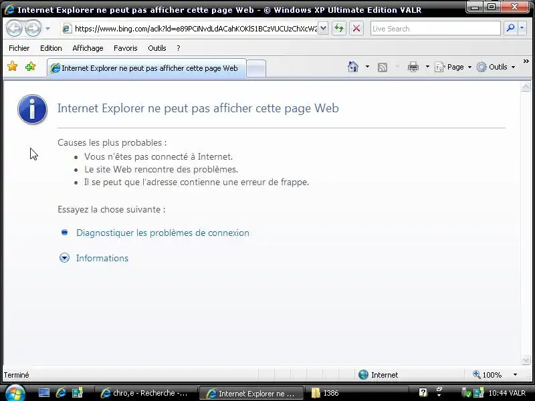The image size is (535, 401).
Task: Click scrollbar down arrow
Action: tap(526, 360)
